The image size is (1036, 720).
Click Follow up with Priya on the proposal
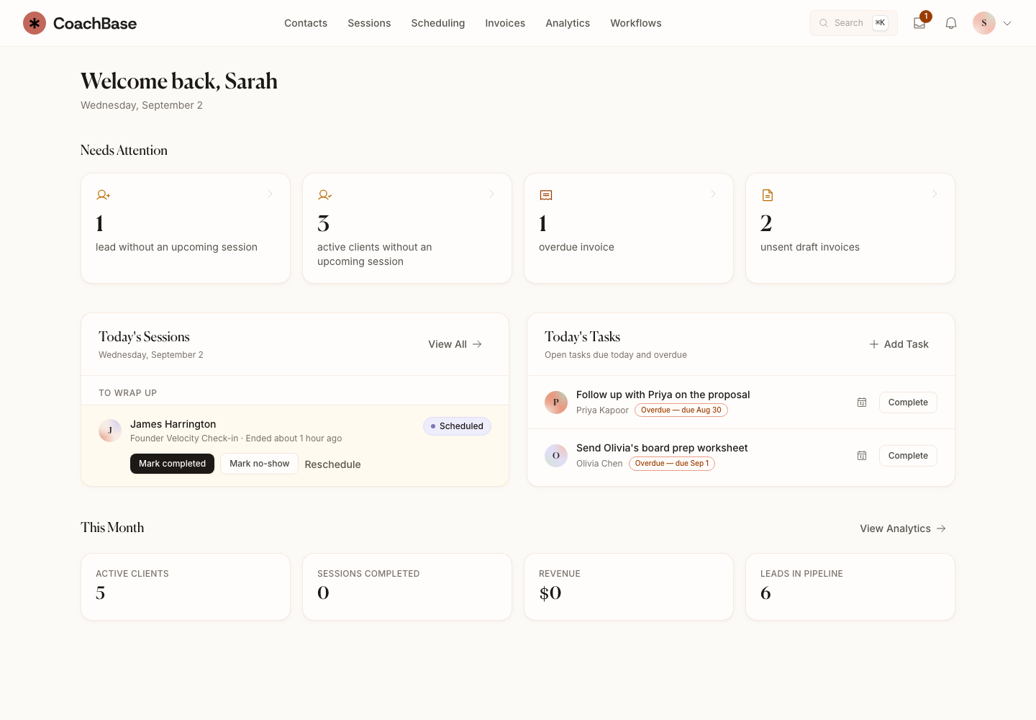663,395
